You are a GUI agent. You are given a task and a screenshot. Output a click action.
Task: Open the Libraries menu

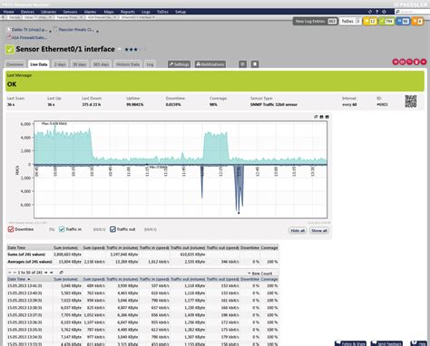pos(48,12)
